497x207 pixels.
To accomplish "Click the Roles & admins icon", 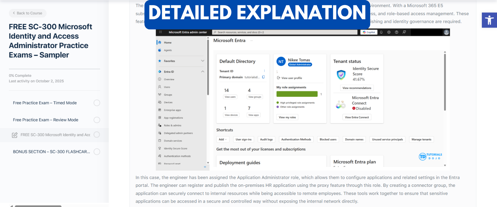I will [x=160, y=125].
